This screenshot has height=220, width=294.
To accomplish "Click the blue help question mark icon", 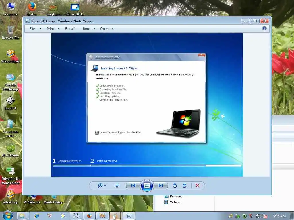I will click(264, 28).
